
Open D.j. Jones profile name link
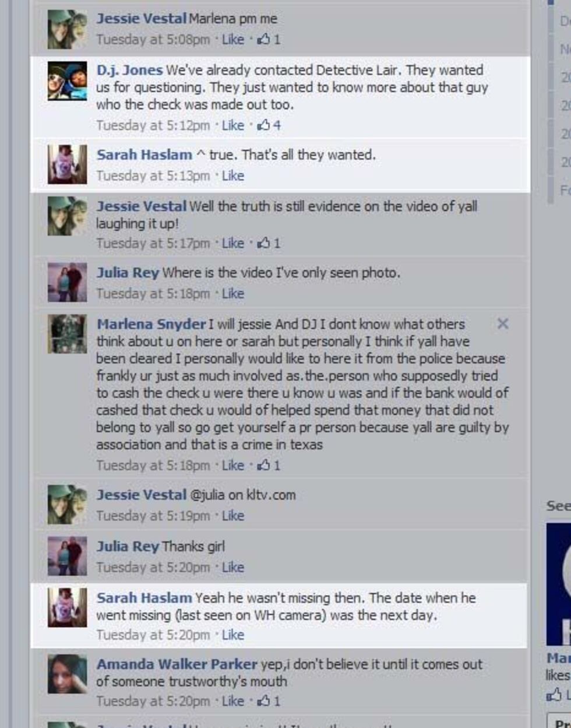pos(129,71)
